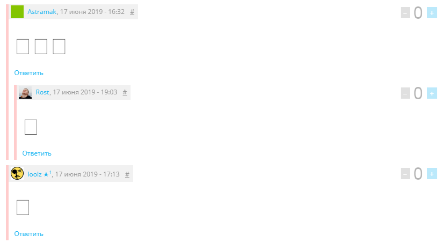This screenshot has height=243, width=448.
Task: Click first emoji placeholder in Astramak's comment
Action: pos(23,47)
